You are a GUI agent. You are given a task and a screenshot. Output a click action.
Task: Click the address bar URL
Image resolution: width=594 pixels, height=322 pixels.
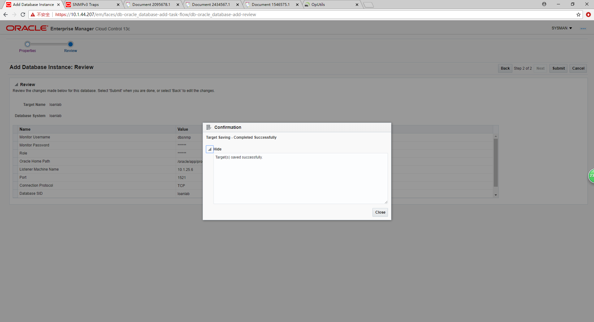pyautogui.click(x=156, y=15)
